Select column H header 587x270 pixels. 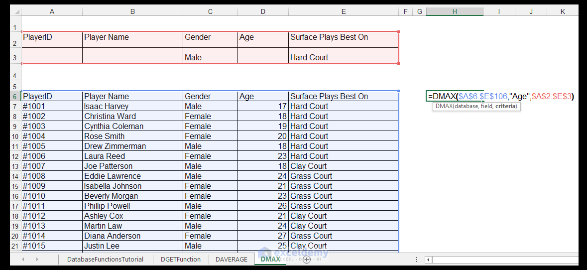click(x=455, y=11)
